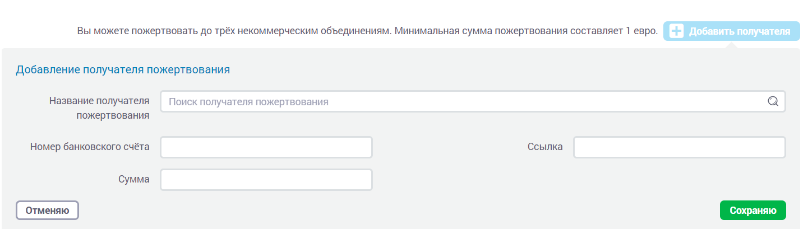Focus the Поиск получателя пожертвования search field

click(460, 102)
